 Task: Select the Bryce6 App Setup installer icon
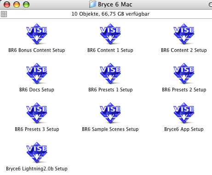click(184, 113)
